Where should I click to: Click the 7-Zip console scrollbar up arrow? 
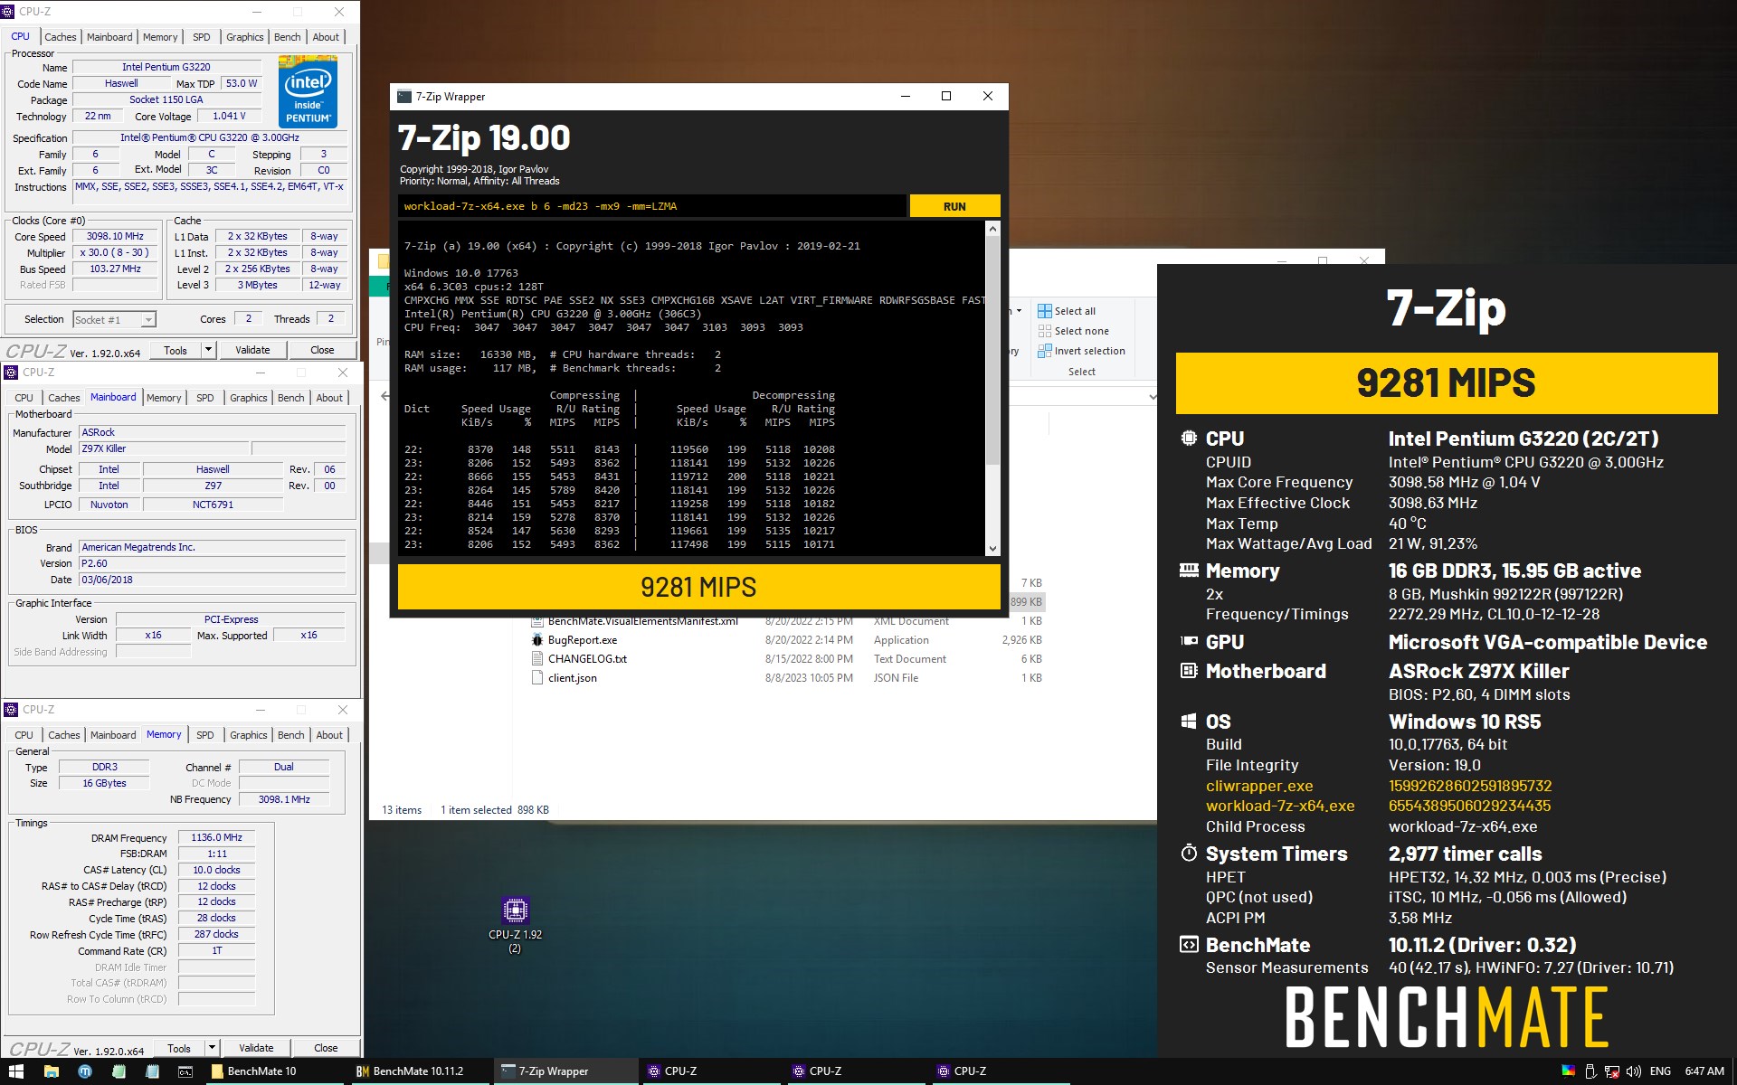coord(992,229)
